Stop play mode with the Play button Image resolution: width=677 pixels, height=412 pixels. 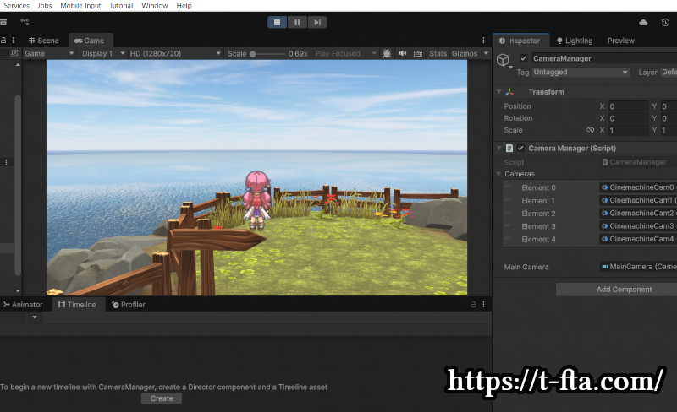pyautogui.click(x=277, y=22)
